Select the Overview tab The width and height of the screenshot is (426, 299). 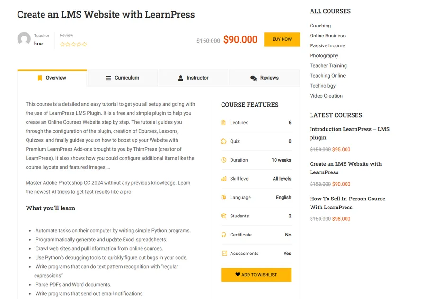52,78
